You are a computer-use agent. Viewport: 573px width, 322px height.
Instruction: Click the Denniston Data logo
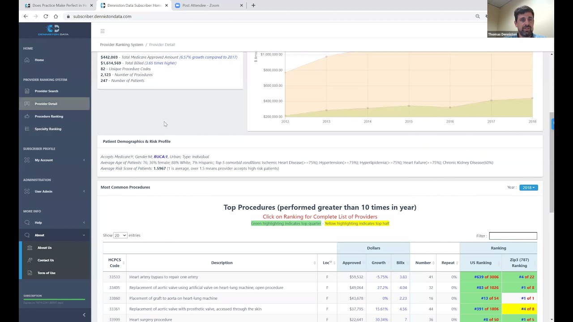[x=53, y=30]
